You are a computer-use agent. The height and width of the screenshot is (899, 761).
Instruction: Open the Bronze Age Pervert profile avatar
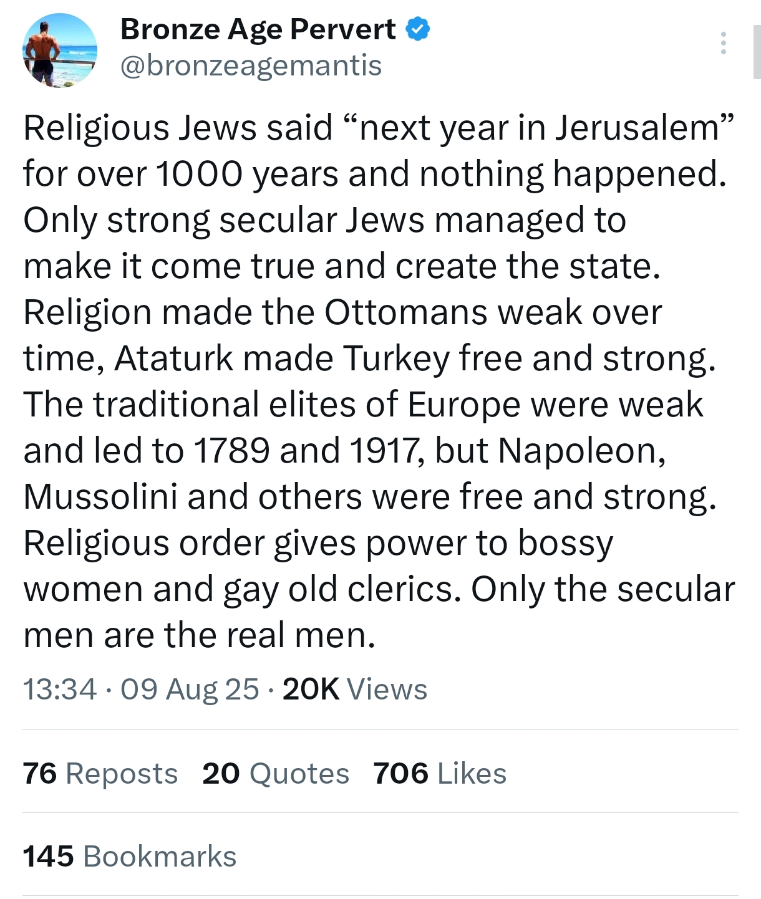60,50
